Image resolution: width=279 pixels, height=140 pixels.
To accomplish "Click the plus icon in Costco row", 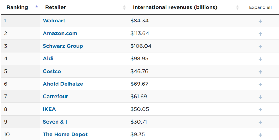I will pos(260,72).
